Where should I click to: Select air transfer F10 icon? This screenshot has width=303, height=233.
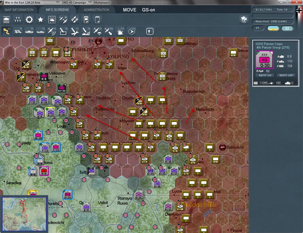[109, 31]
